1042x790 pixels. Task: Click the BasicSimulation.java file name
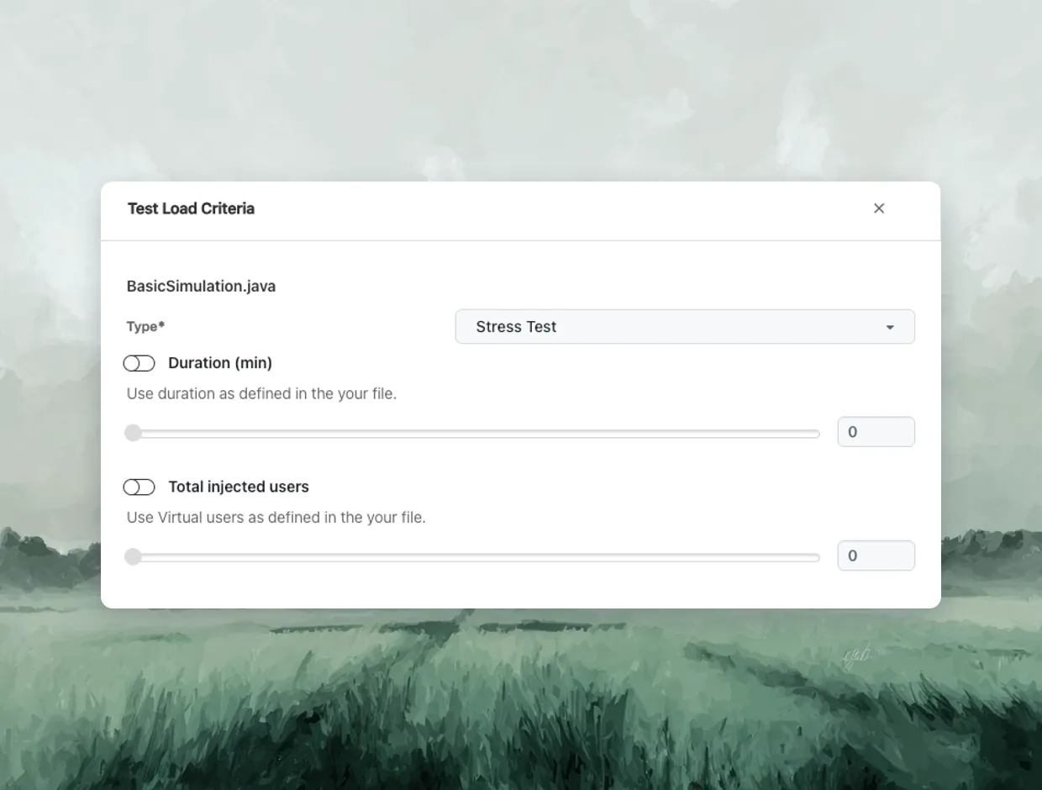click(201, 287)
